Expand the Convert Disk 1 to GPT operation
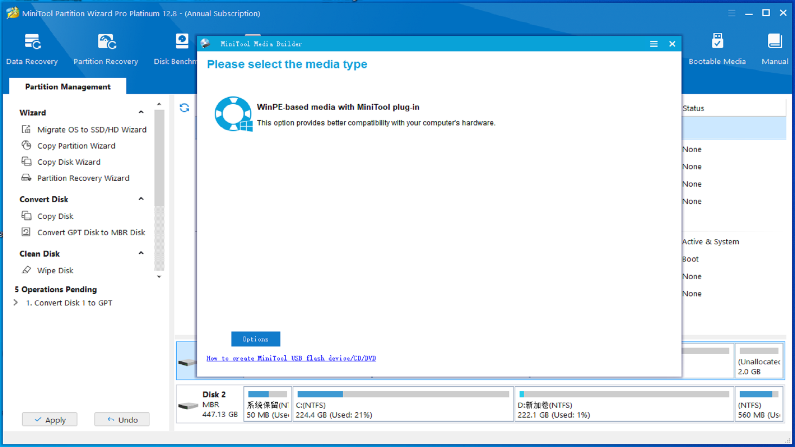Screen dimensions: 795x447 pyautogui.click(x=16, y=303)
